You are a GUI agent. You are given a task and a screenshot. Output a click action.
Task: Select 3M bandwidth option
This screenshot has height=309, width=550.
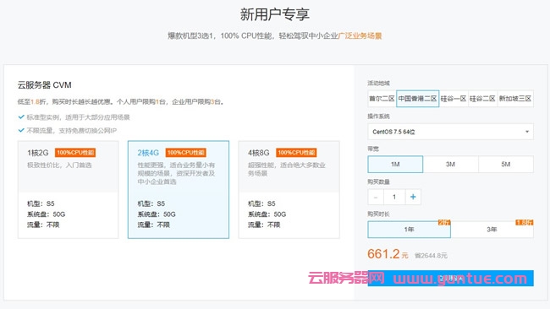point(450,164)
